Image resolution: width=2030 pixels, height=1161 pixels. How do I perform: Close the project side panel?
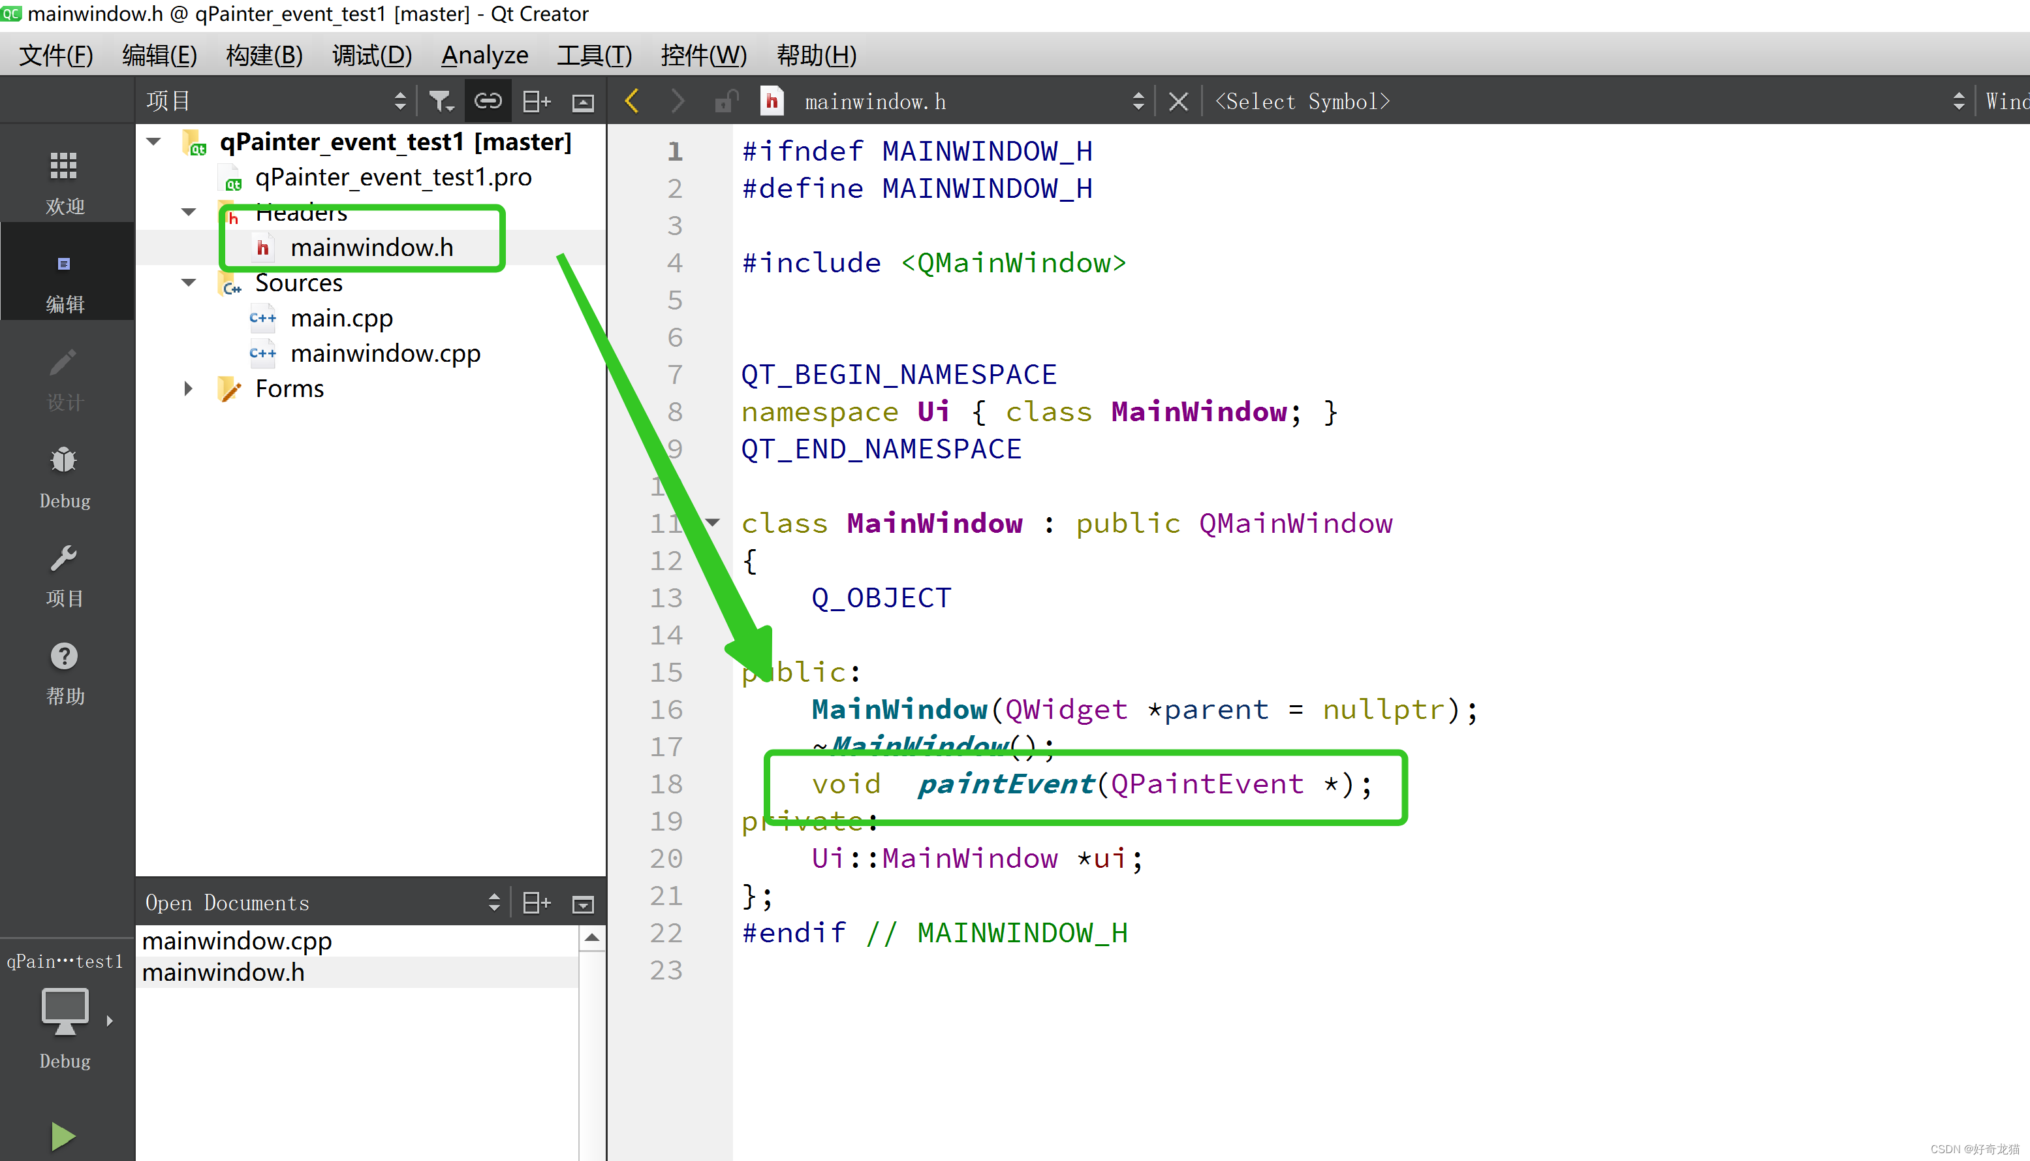click(x=584, y=102)
